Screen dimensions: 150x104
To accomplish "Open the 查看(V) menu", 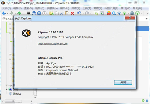I will (x=28, y=8).
